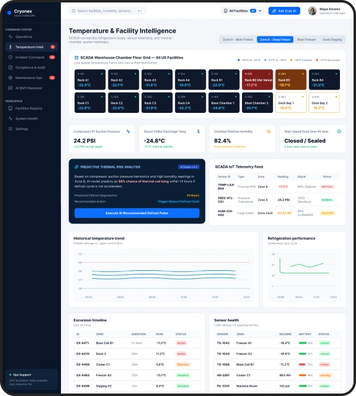Click the glycol chiller thermometer icon
Viewport: 356px width, 396px height.
click(198, 131)
